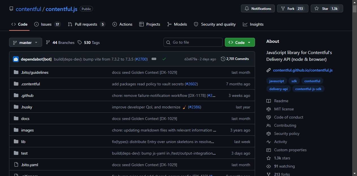Screen dimensions: 357x176
Task: Click the file icon for .bito.yaml
Action: click(x=16, y=165)
